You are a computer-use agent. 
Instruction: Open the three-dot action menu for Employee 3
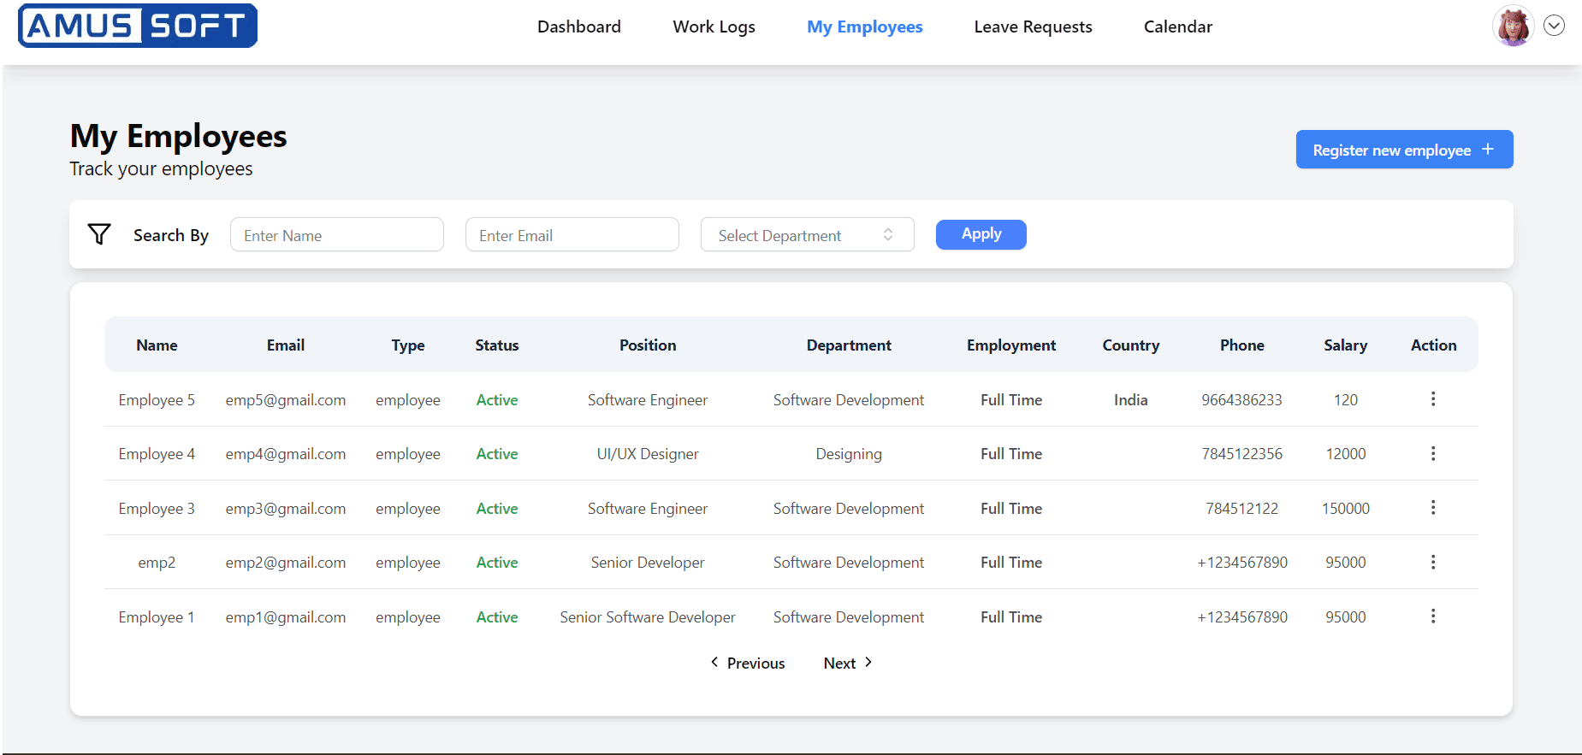[x=1433, y=508]
